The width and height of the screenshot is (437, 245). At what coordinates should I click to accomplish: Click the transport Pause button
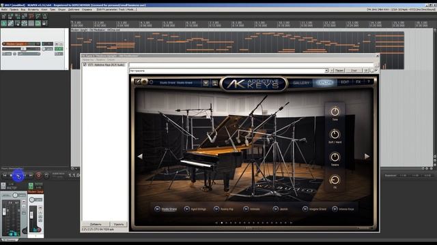[25, 176]
